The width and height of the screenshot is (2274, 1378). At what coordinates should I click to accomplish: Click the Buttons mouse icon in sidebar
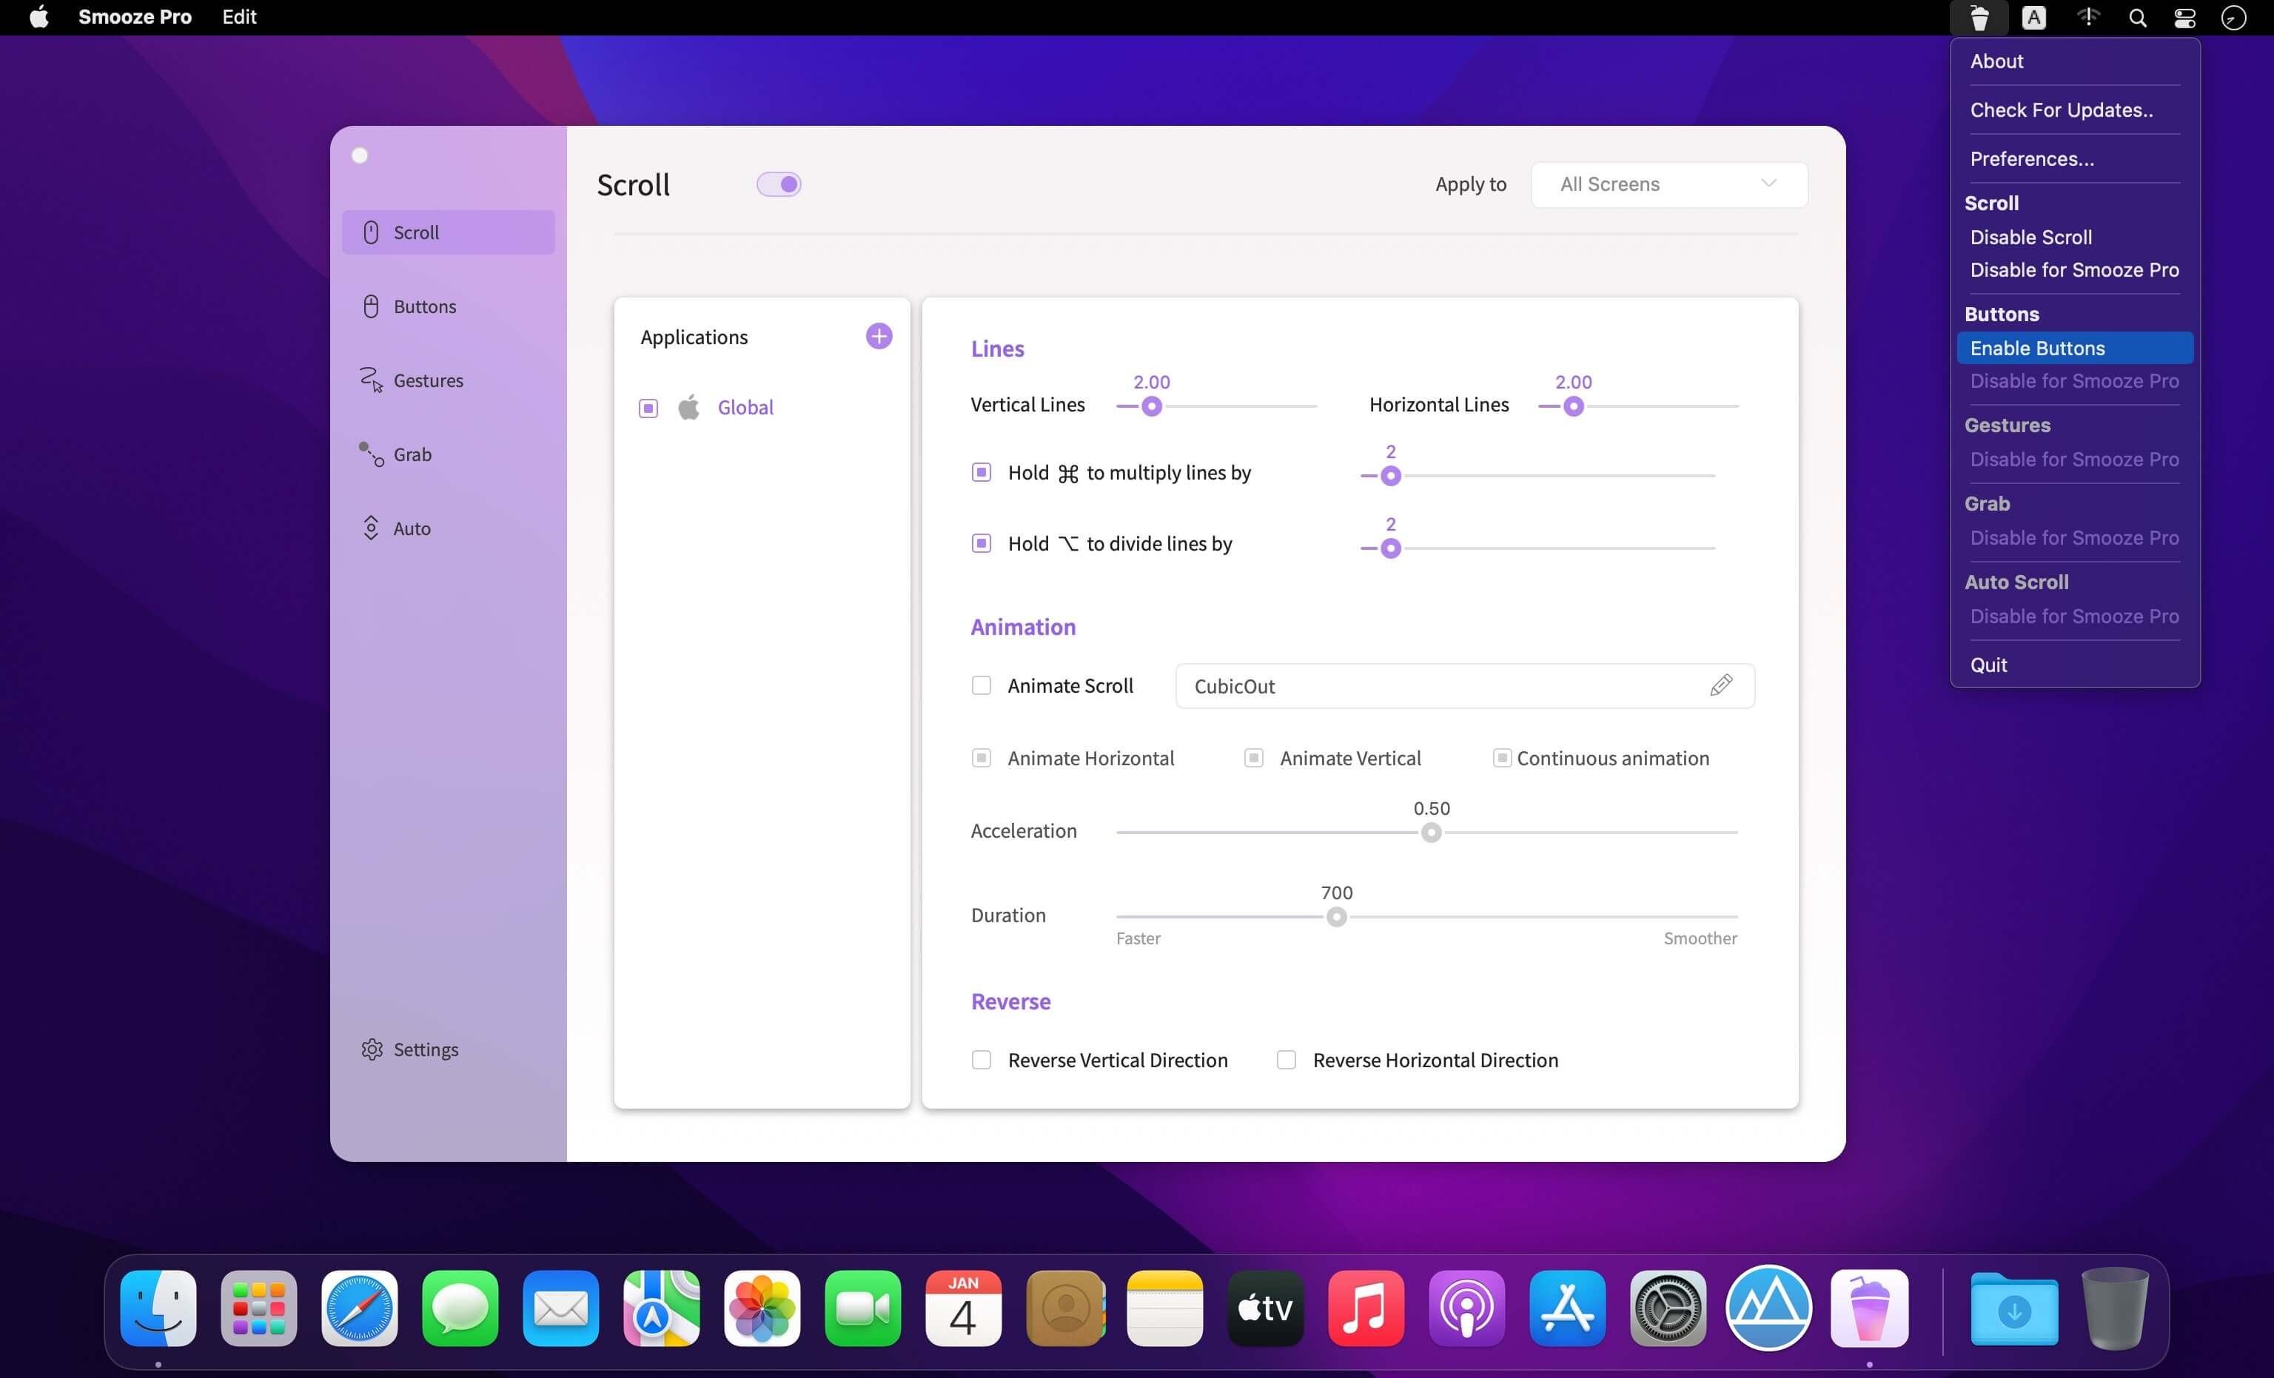click(x=371, y=306)
